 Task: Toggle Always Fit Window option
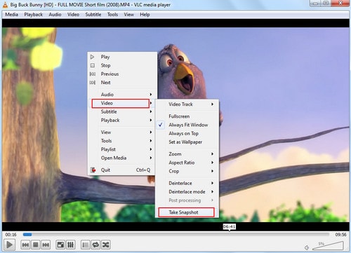tap(187, 125)
